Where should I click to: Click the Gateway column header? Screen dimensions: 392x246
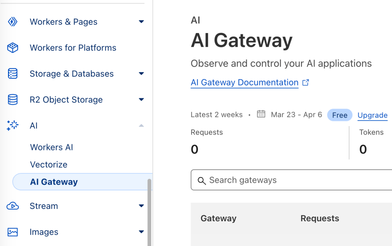click(x=219, y=218)
